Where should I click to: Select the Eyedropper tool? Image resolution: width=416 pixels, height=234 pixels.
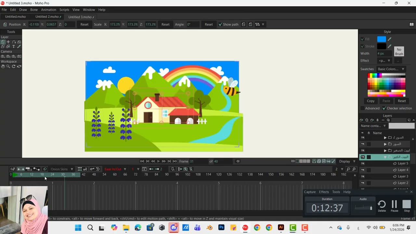[19, 46]
